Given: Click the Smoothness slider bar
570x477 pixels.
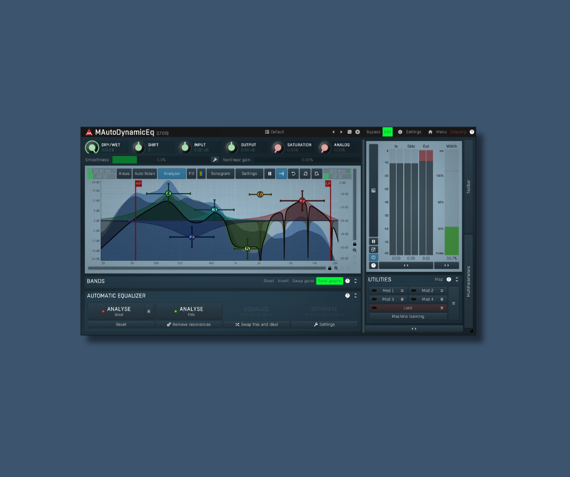Looking at the screenshot, I should coord(161,160).
